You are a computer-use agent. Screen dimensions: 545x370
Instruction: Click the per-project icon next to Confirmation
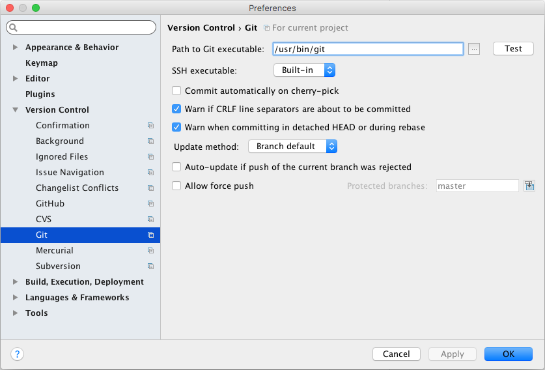pos(150,126)
